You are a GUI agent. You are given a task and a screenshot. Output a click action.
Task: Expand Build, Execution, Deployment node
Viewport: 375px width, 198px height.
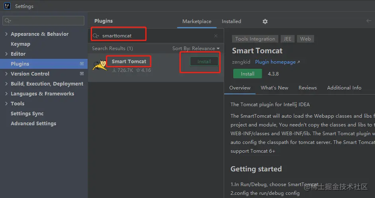coord(6,84)
